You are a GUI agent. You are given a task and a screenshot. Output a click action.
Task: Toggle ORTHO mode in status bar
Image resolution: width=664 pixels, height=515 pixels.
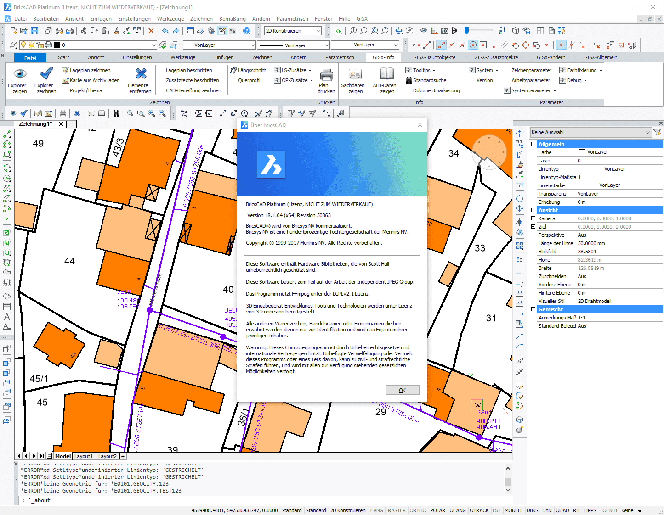(x=418, y=510)
